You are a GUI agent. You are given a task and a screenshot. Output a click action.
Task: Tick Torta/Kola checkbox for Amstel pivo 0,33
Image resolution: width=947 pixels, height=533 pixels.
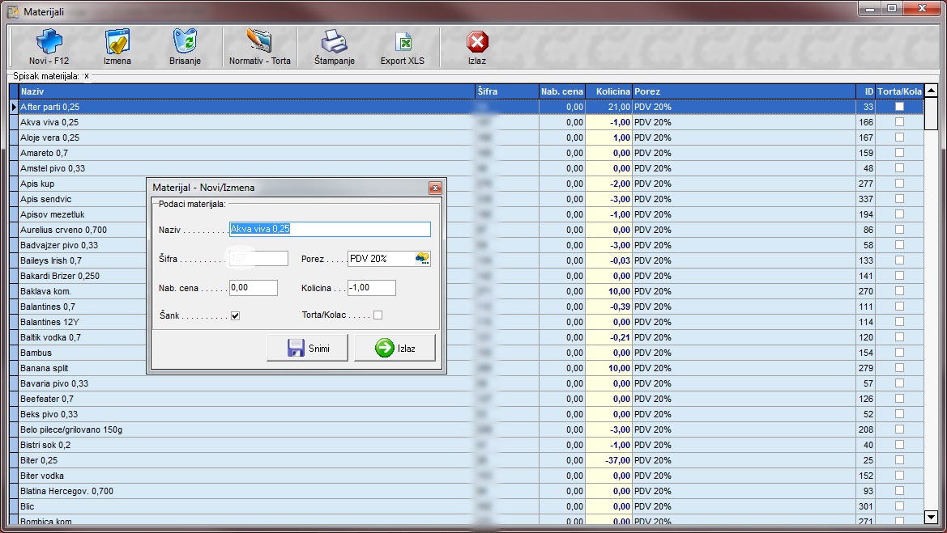coord(899,168)
